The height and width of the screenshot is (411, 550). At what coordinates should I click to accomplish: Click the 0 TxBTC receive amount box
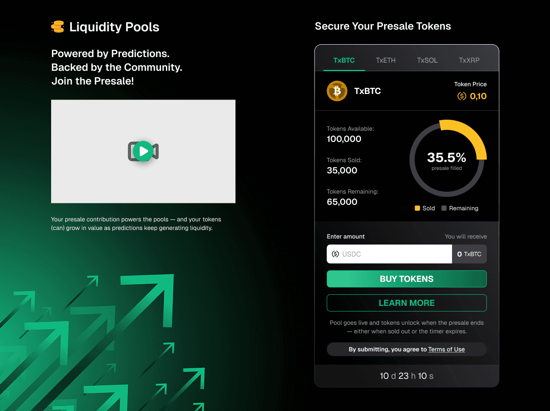click(469, 254)
